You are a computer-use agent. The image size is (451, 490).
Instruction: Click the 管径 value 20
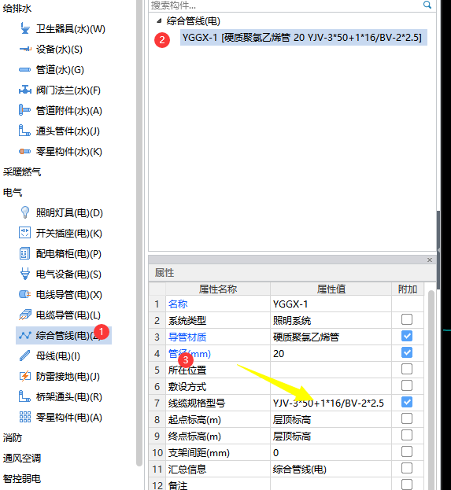331,353
